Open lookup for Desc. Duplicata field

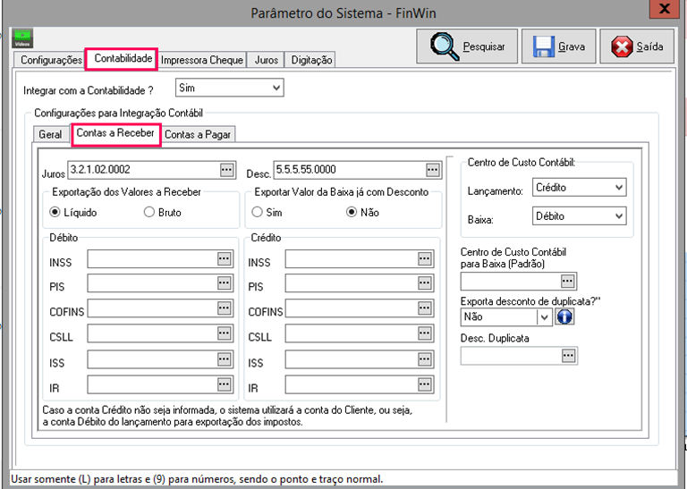click(x=568, y=356)
